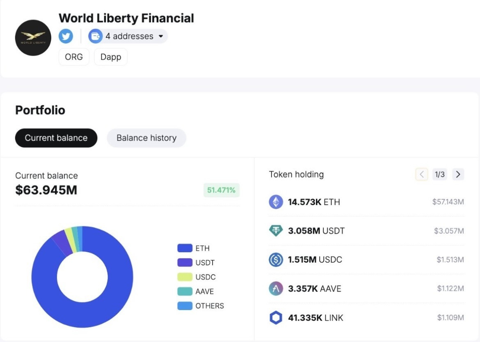Switch to Balance history tab
Screen dimensions: 480x342
point(146,138)
